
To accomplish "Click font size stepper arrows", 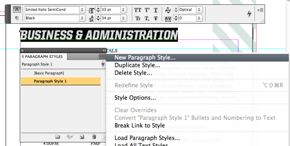I will [x=98, y=10].
